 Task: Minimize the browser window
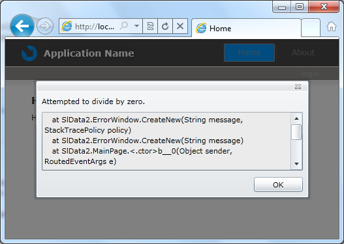coord(282,7)
